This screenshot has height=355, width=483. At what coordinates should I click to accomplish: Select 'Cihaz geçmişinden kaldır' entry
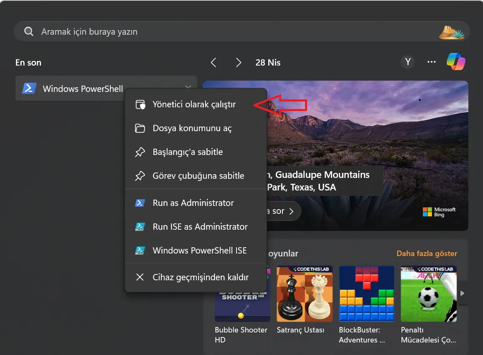point(196,277)
